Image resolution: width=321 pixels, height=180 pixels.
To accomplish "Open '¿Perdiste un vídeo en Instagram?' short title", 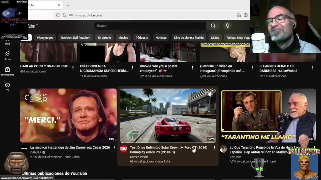I will point(222,68).
